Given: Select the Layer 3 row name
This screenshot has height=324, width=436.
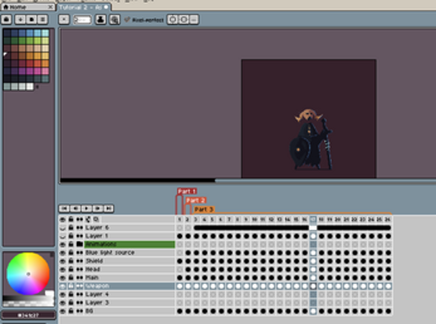Looking at the screenshot, I should click(97, 303).
